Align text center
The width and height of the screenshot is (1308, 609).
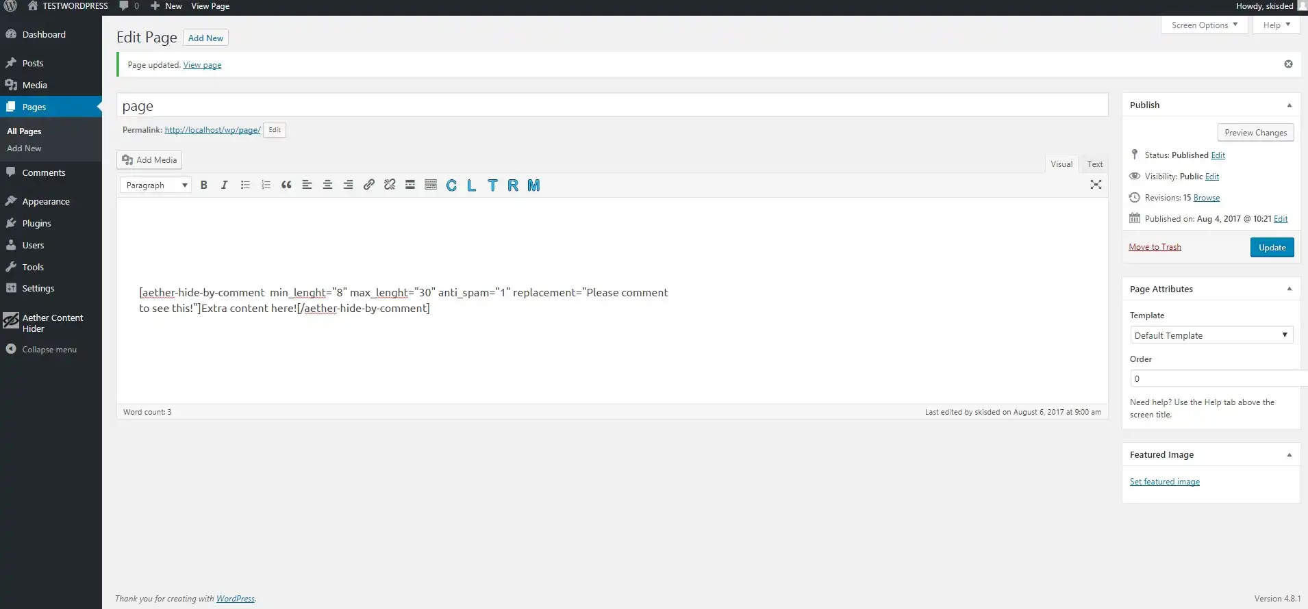click(327, 185)
